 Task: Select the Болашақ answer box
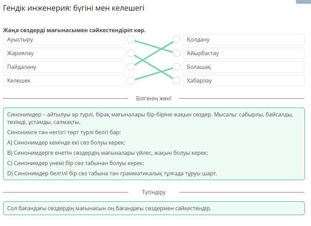click(243, 67)
